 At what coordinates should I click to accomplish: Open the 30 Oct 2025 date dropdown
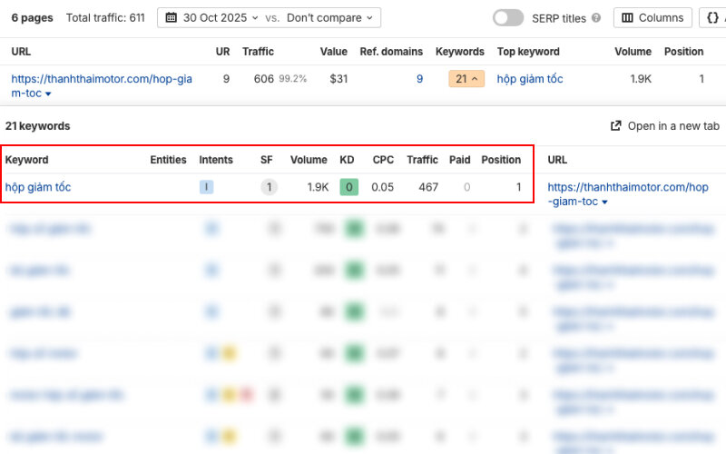[215, 18]
